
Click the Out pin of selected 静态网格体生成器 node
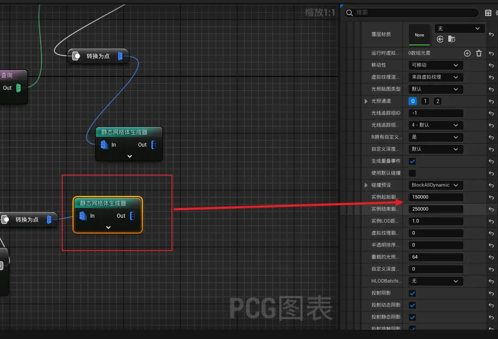point(133,216)
